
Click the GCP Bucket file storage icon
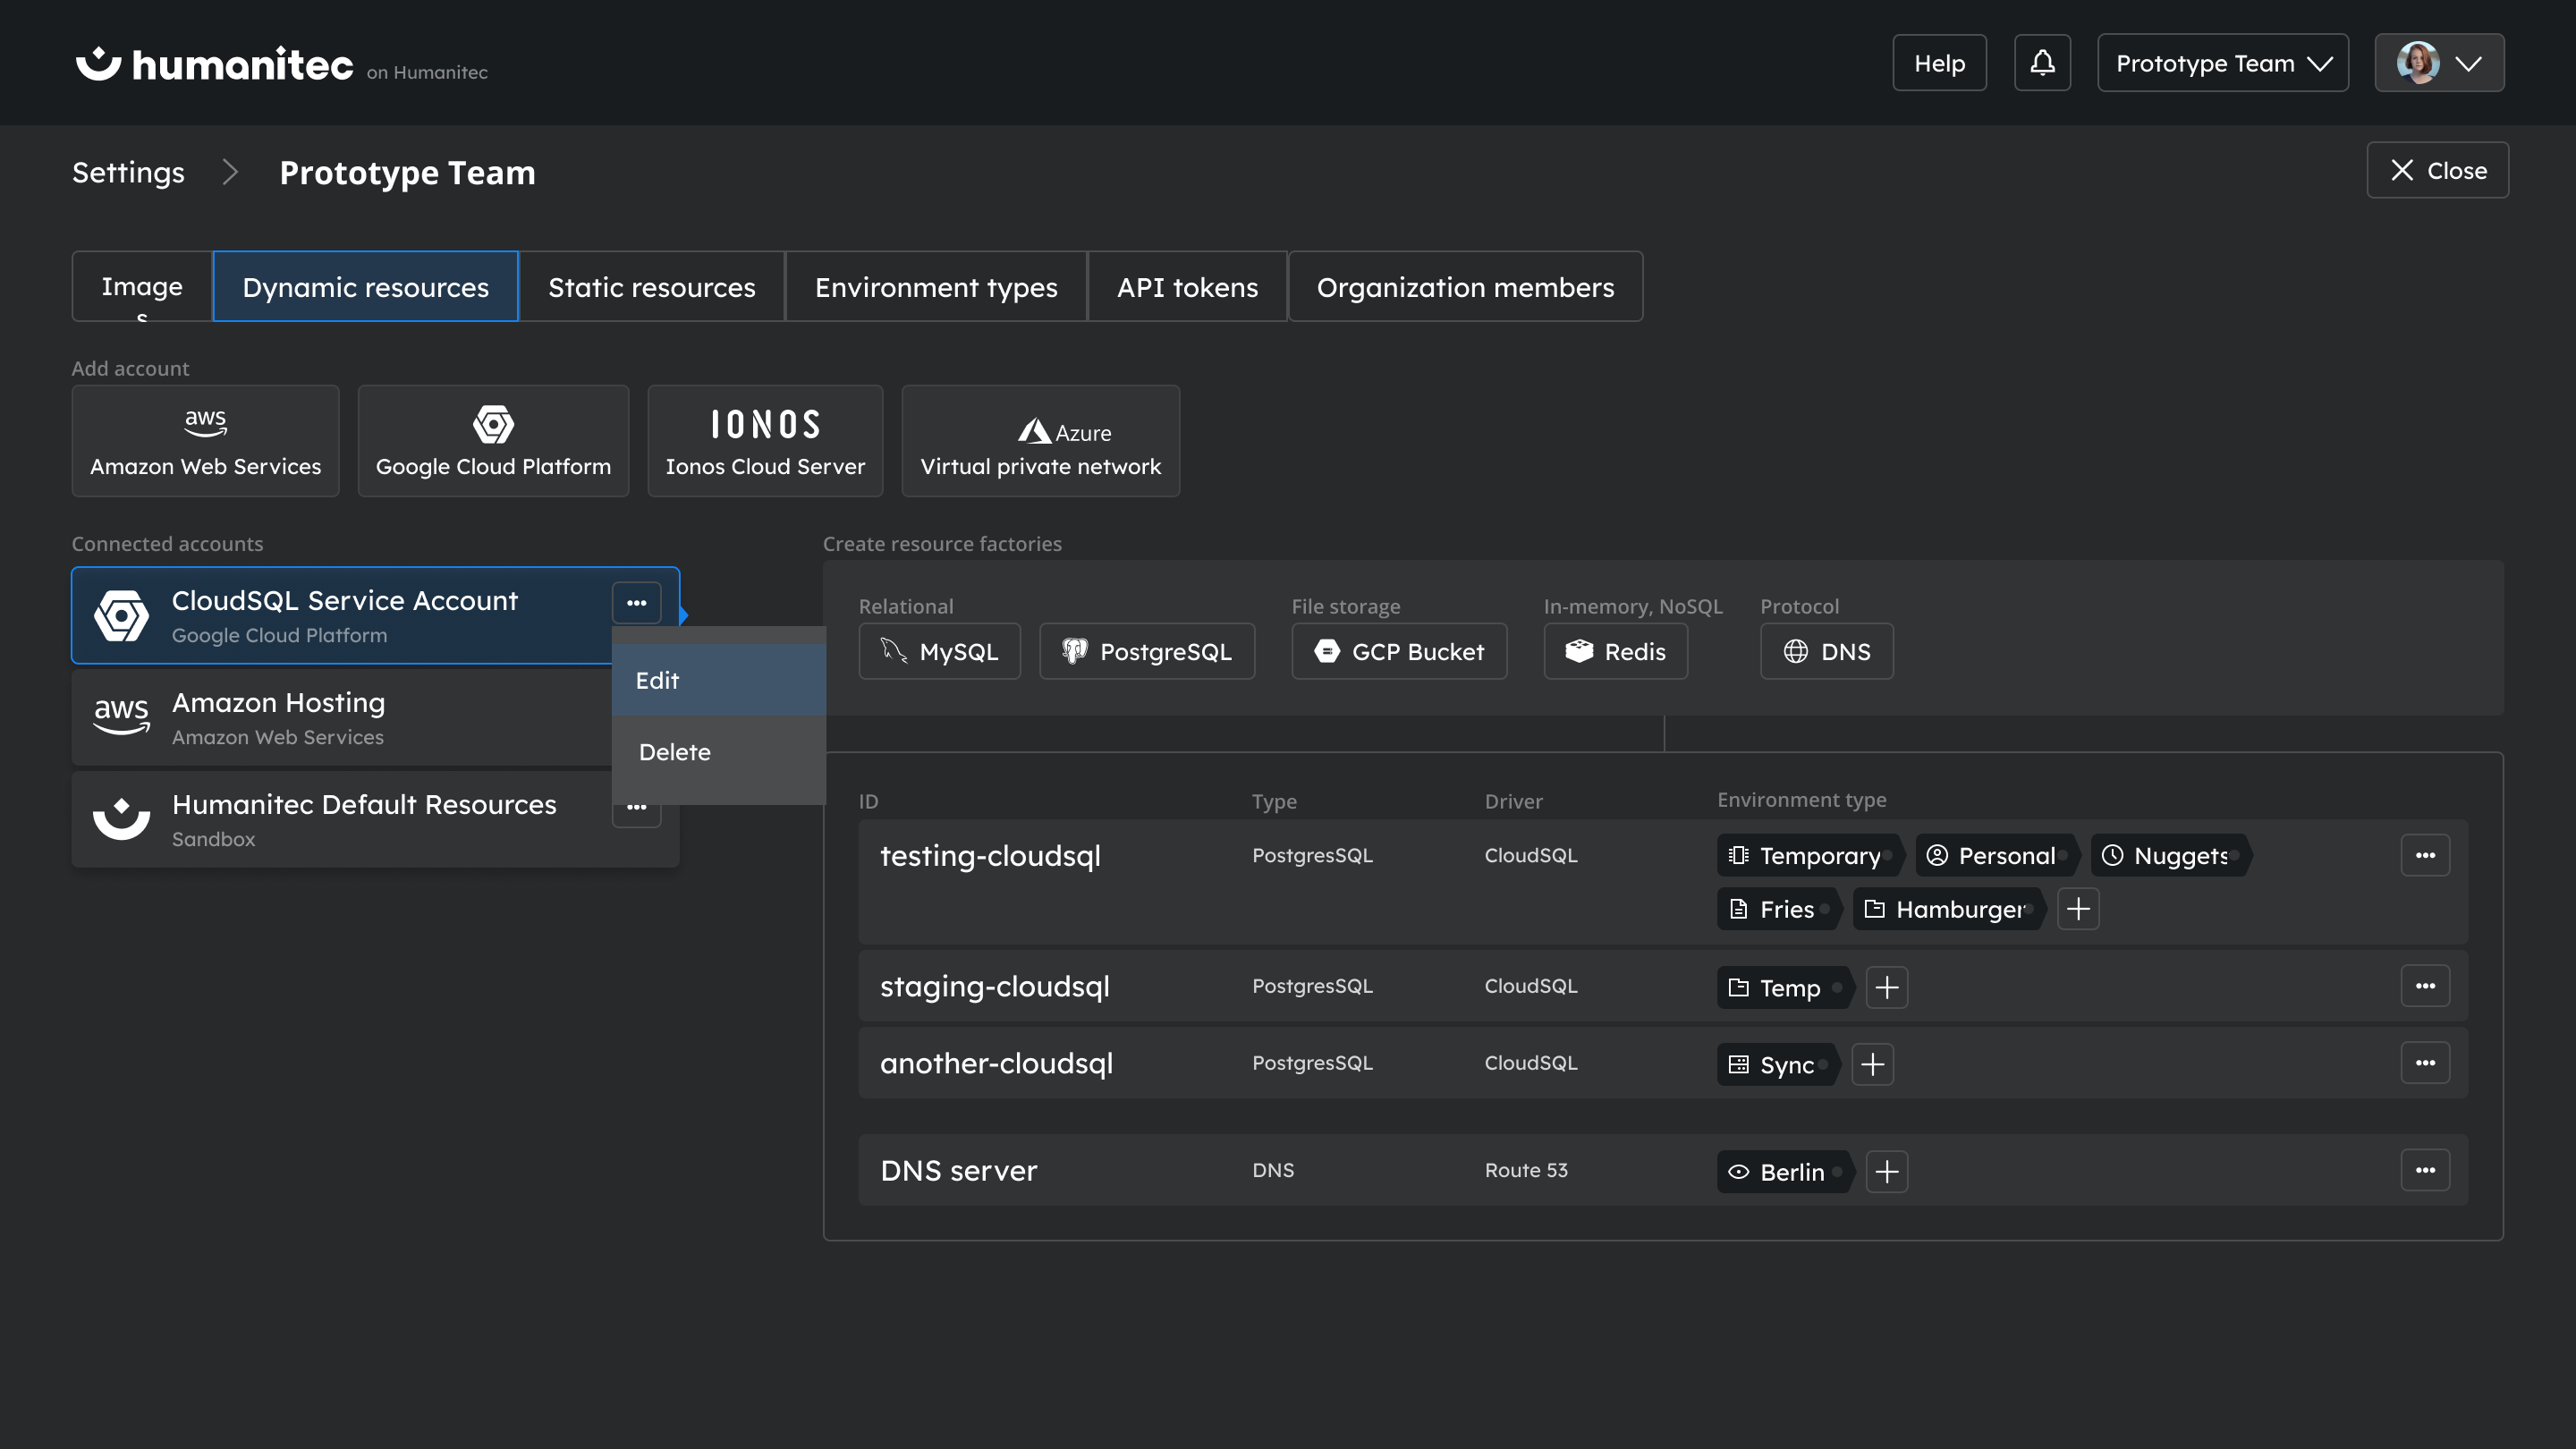coord(1327,651)
